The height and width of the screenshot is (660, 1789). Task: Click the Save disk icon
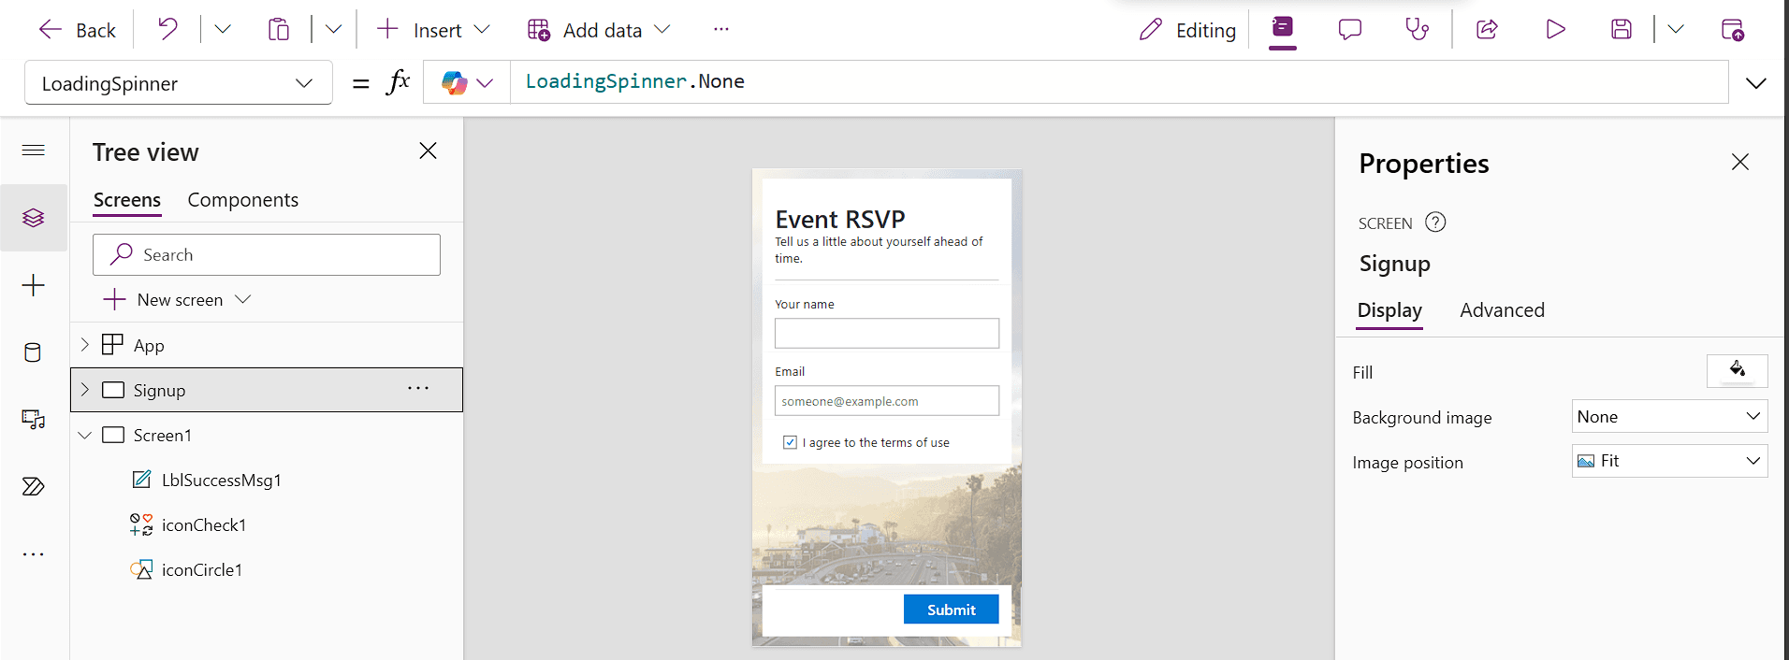pyautogui.click(x=1622, y=30)
